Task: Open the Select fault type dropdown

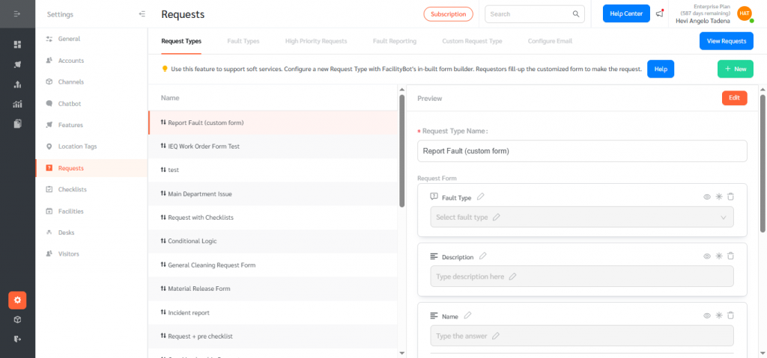Action: click(x=582, y=217)
